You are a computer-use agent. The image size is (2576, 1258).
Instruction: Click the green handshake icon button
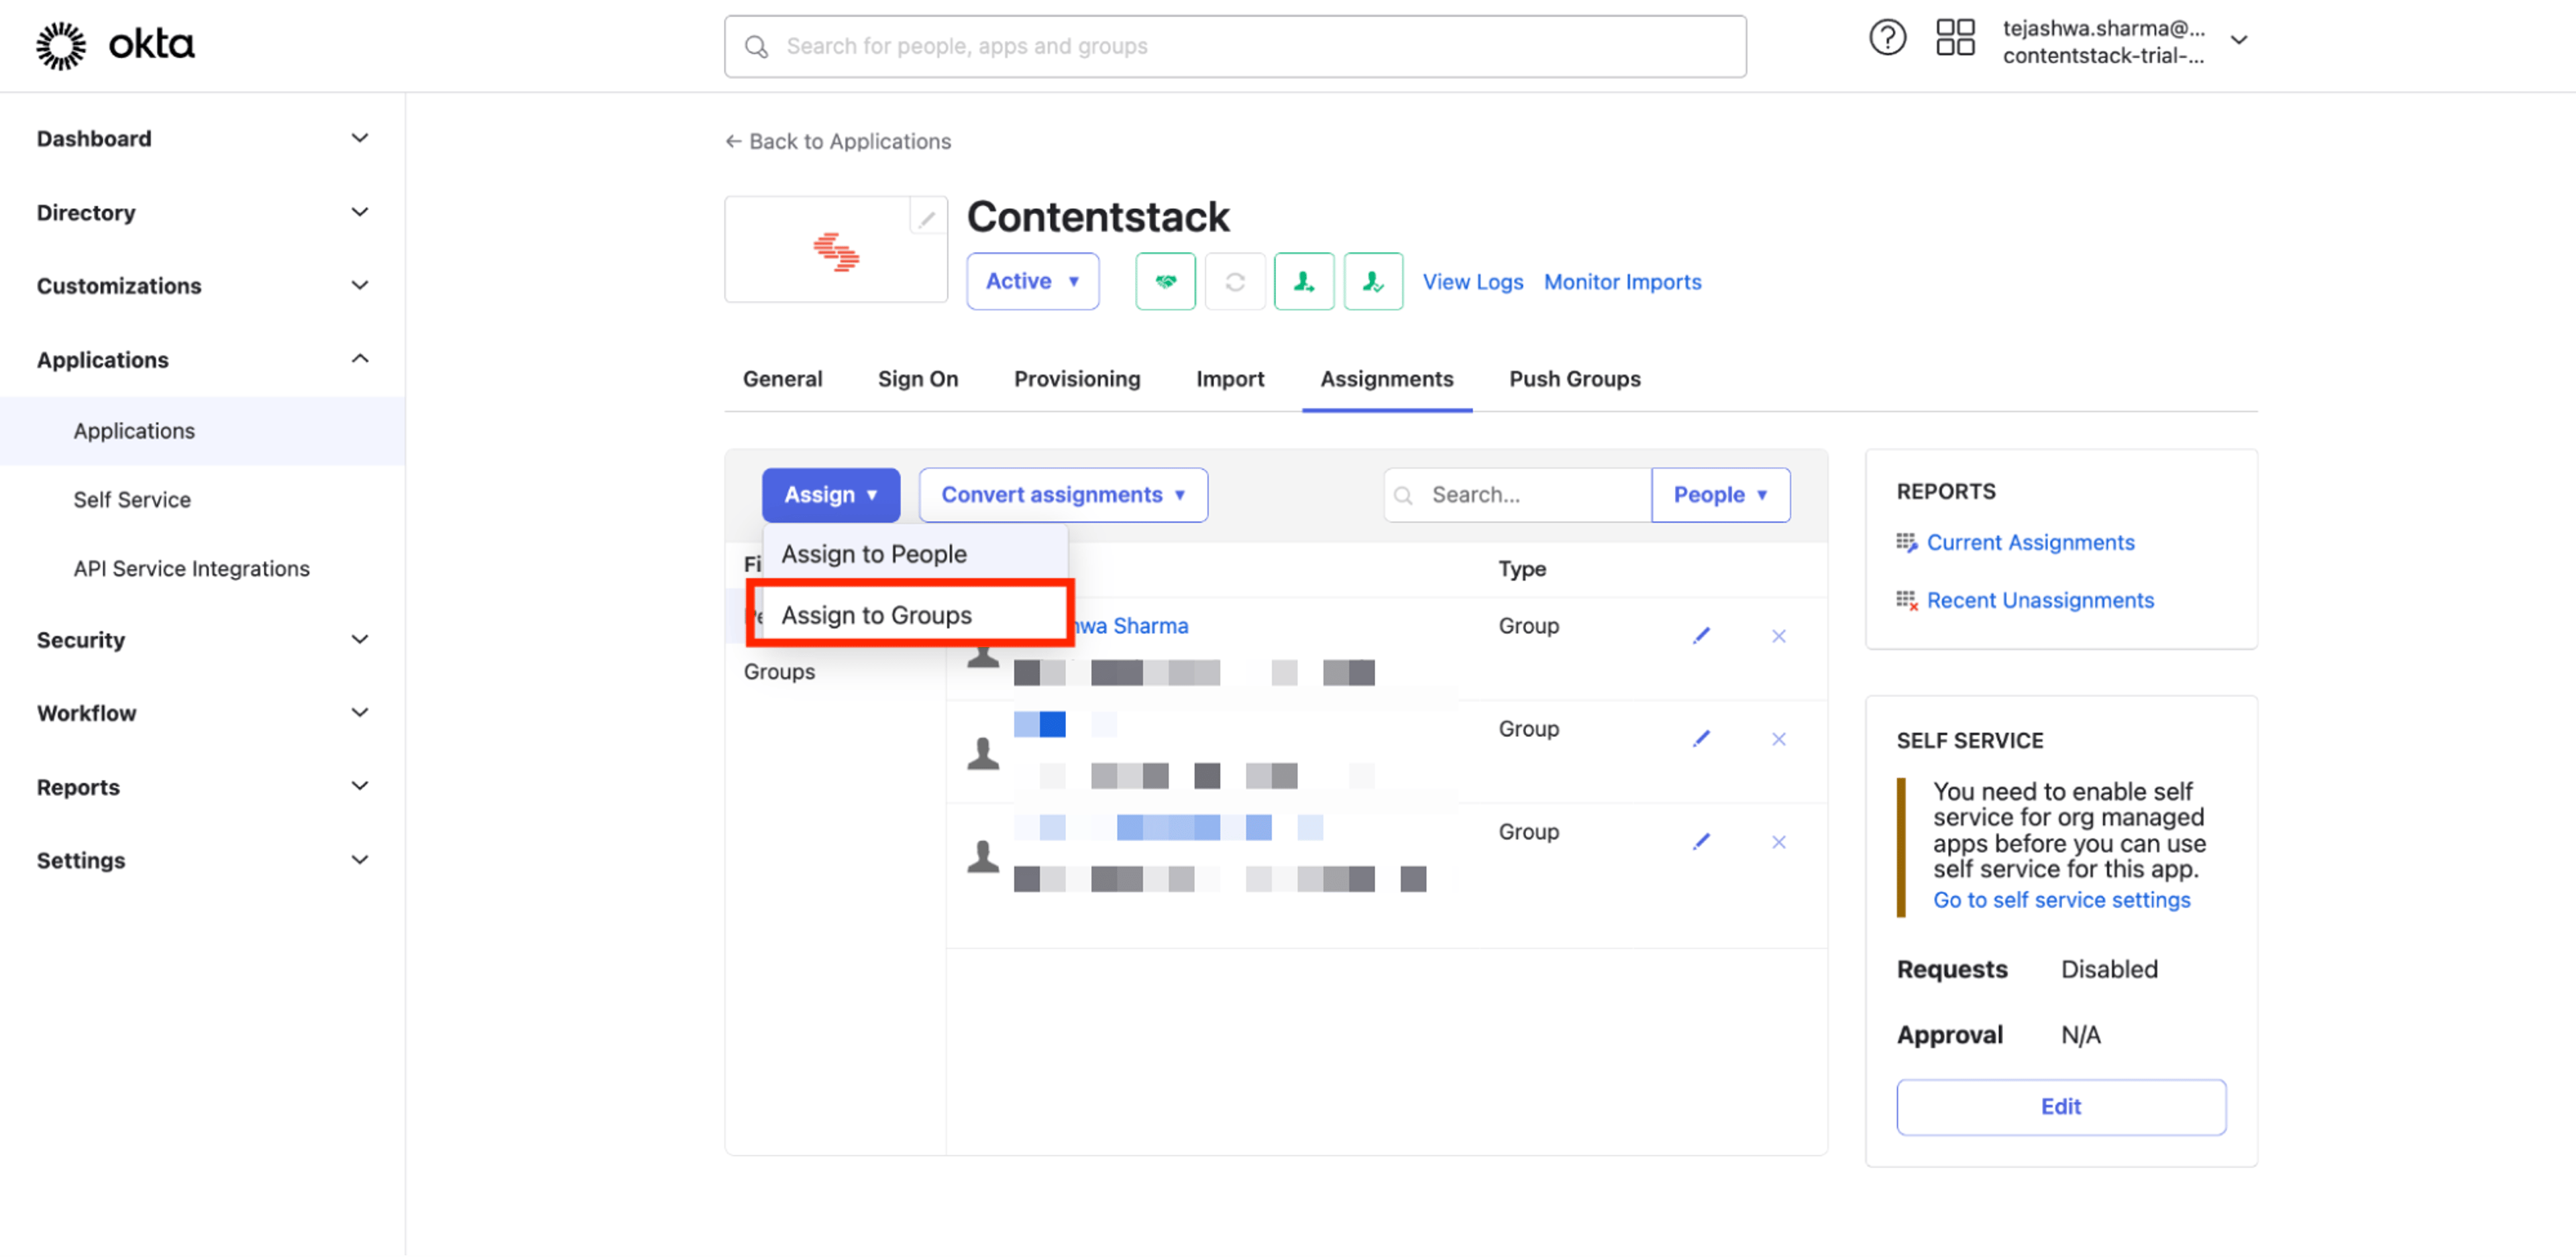pos(1165,282)
